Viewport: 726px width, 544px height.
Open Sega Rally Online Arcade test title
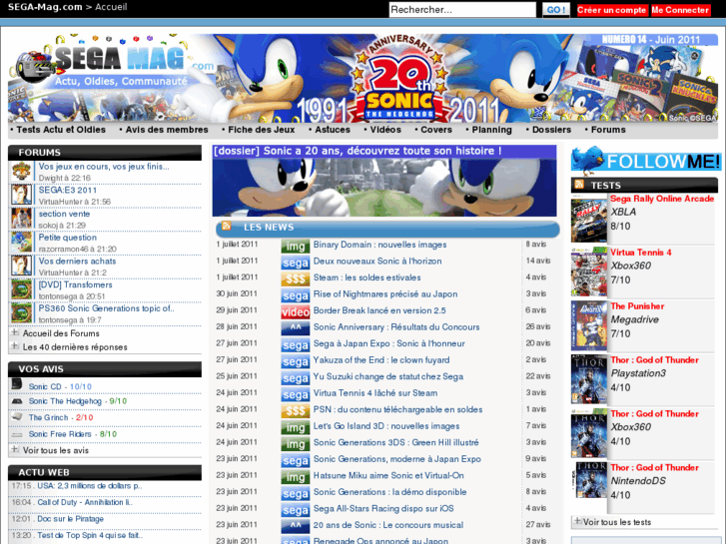click(662, 199)
